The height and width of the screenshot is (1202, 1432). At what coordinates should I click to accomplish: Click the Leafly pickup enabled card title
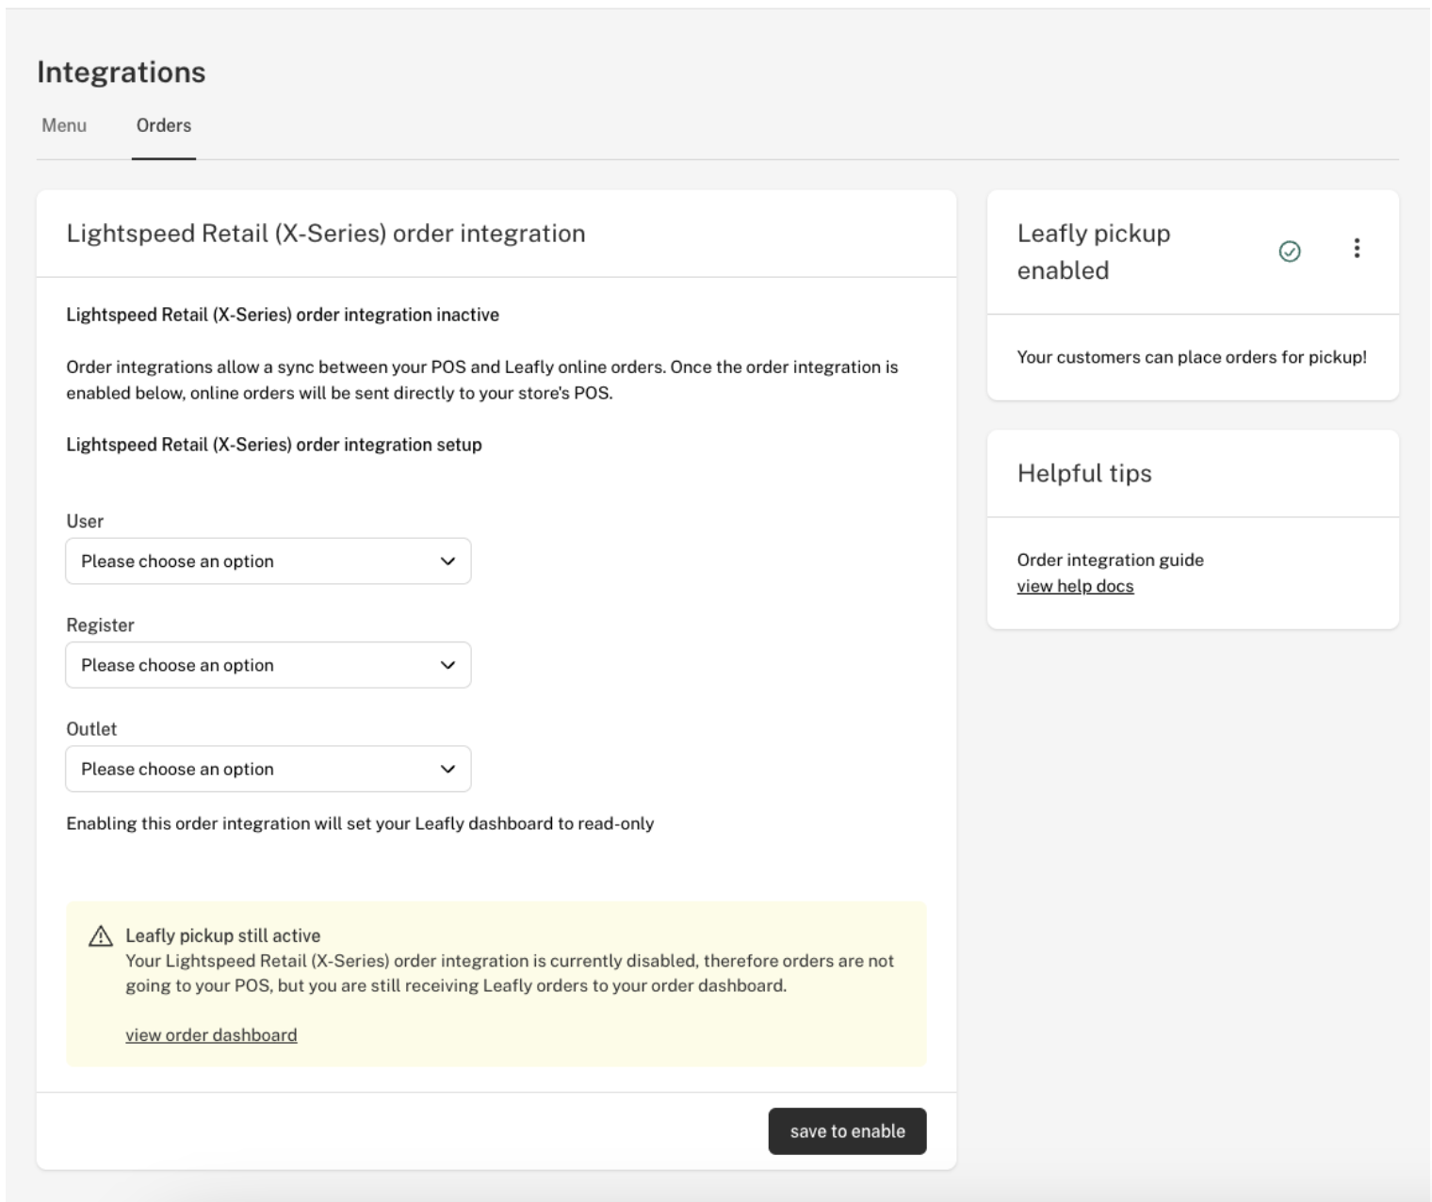tap(1093, 252)
